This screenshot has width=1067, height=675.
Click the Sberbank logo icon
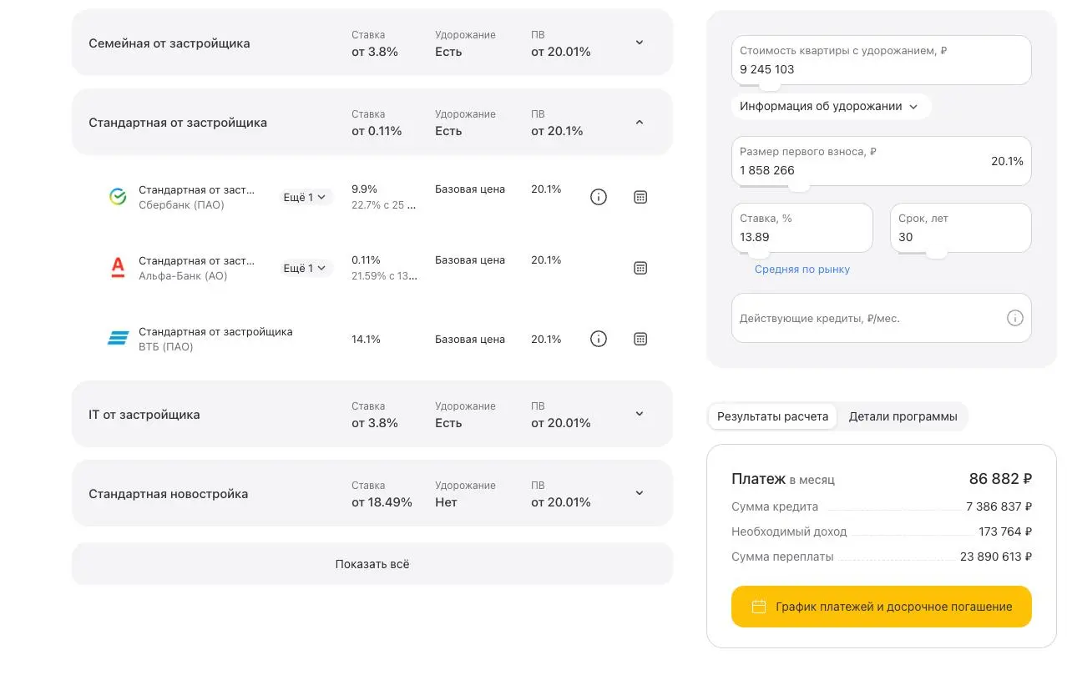click(118, 197)
